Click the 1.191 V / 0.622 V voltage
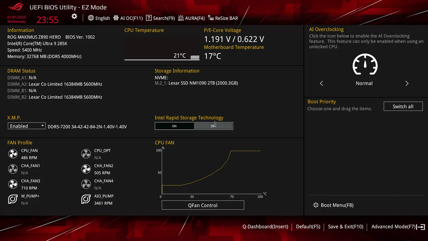This screenshot has height=241, width=428. click(x=234, y=39)
